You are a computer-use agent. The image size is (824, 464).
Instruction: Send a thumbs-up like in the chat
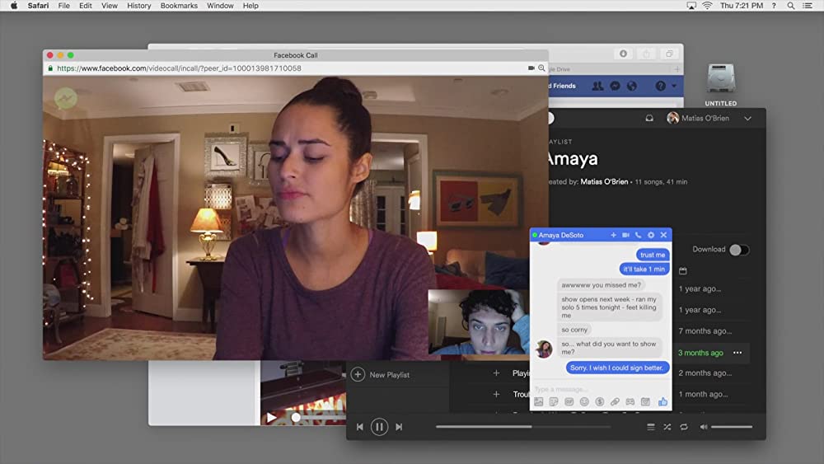click(x=662, y=402)
